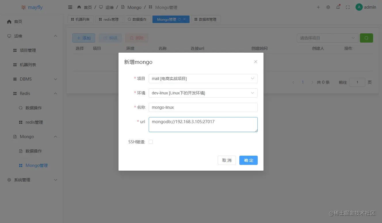
Task: Toggle the SSH隧道 checkbox
Action: (151, 142)
